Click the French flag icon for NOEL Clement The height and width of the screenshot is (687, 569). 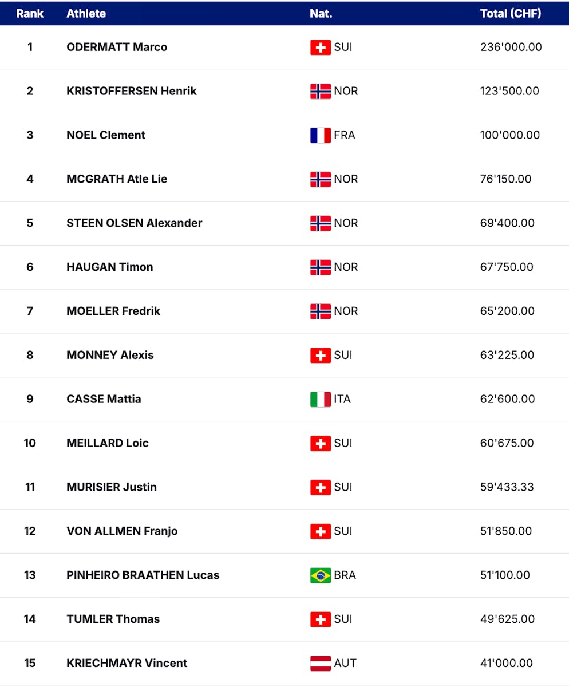pos(321,135)
